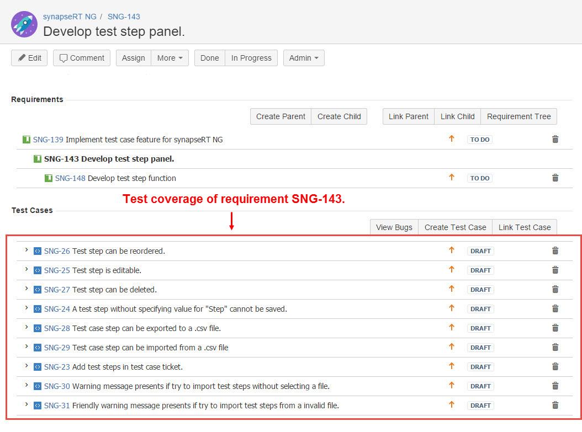Click the Create Test Case button

click(x=455, y=227)
